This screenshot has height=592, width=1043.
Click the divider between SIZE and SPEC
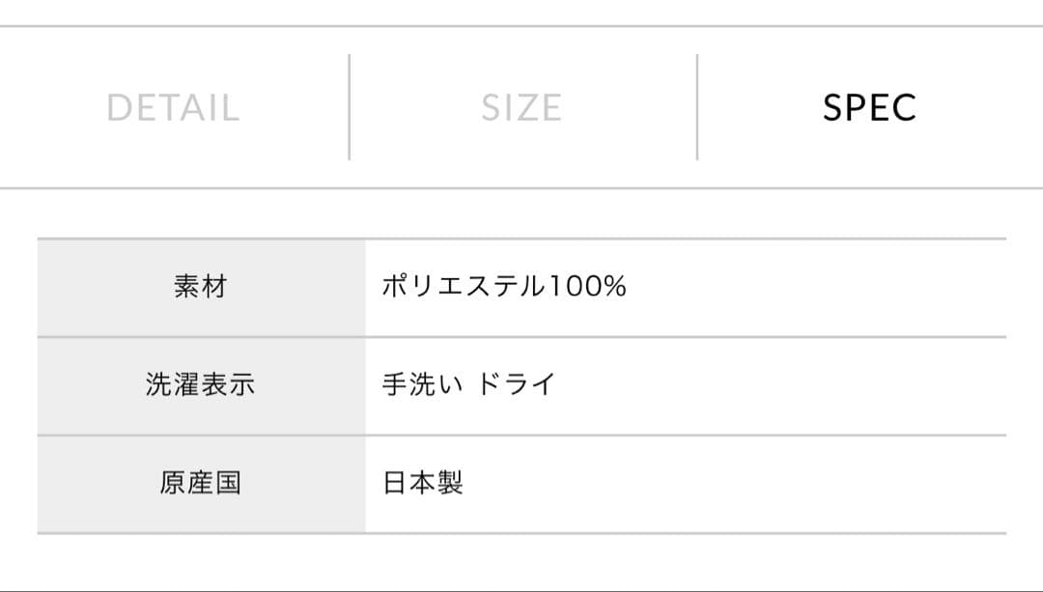(695, 108)
